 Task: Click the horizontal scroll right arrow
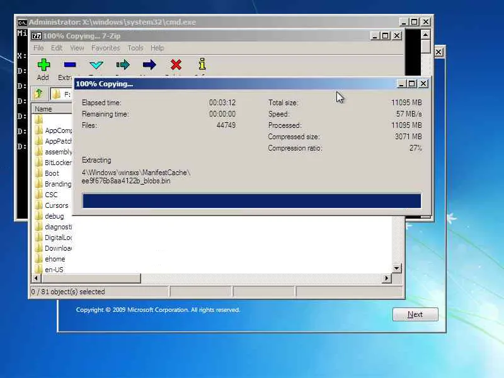(387, 278)
